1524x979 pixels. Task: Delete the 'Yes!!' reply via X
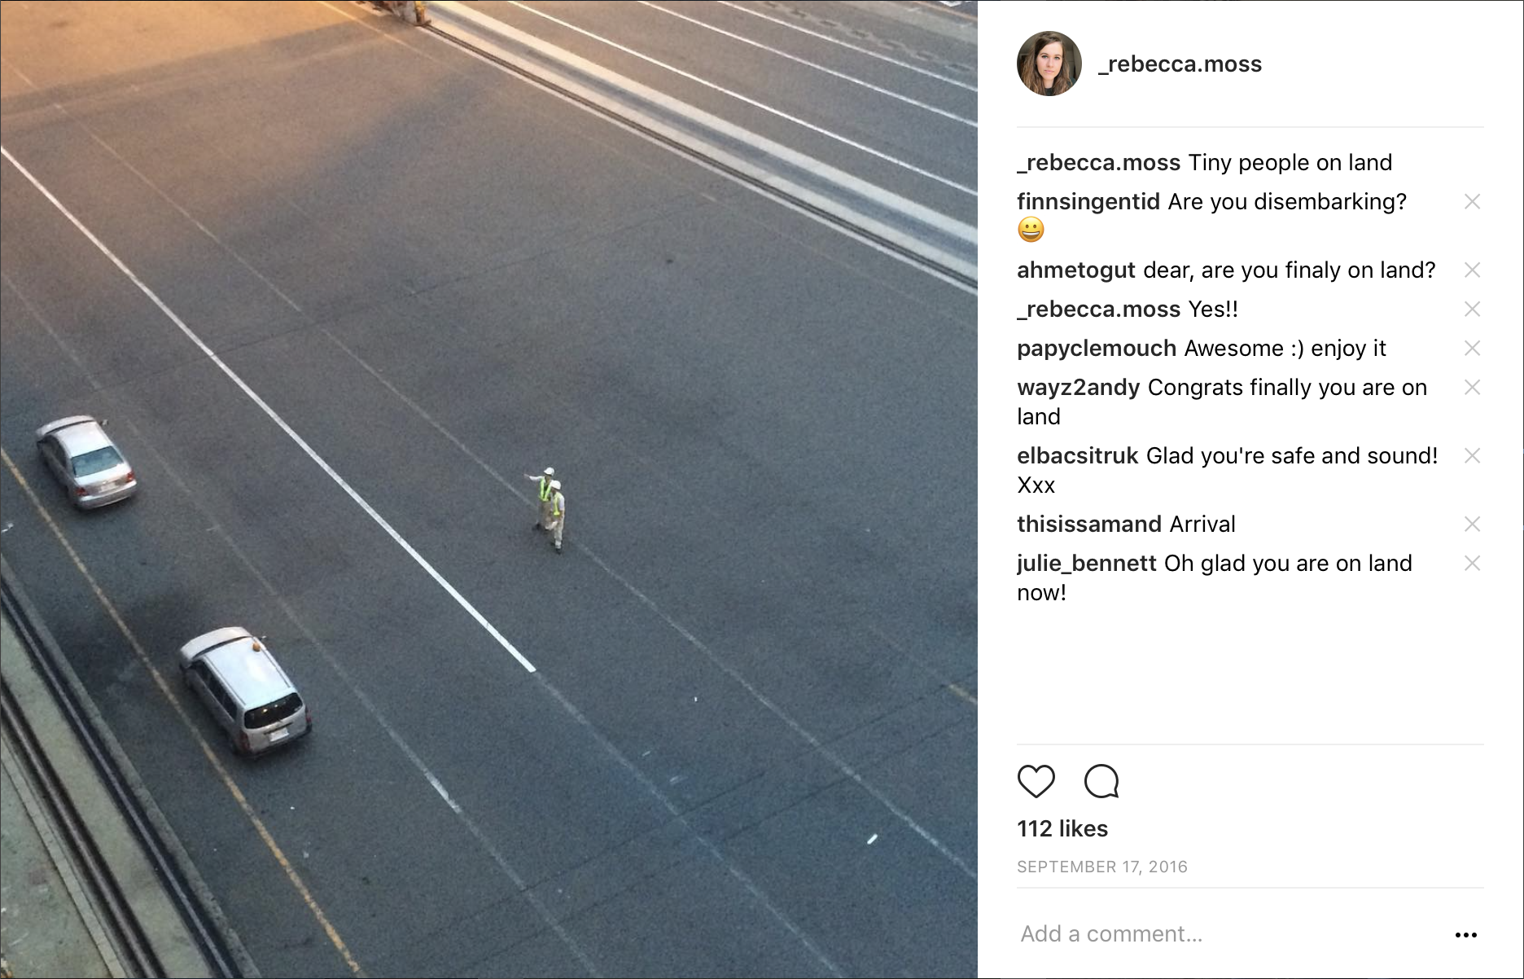[x=1472, y=310]
